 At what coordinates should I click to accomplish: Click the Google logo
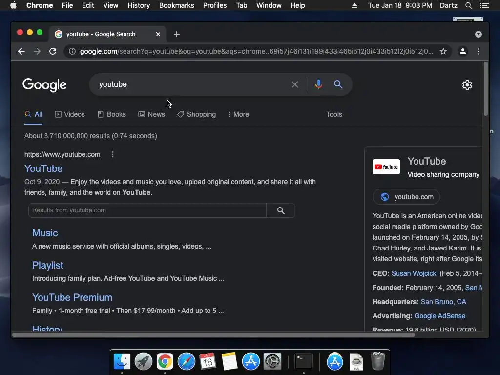[x=44, y=85]
